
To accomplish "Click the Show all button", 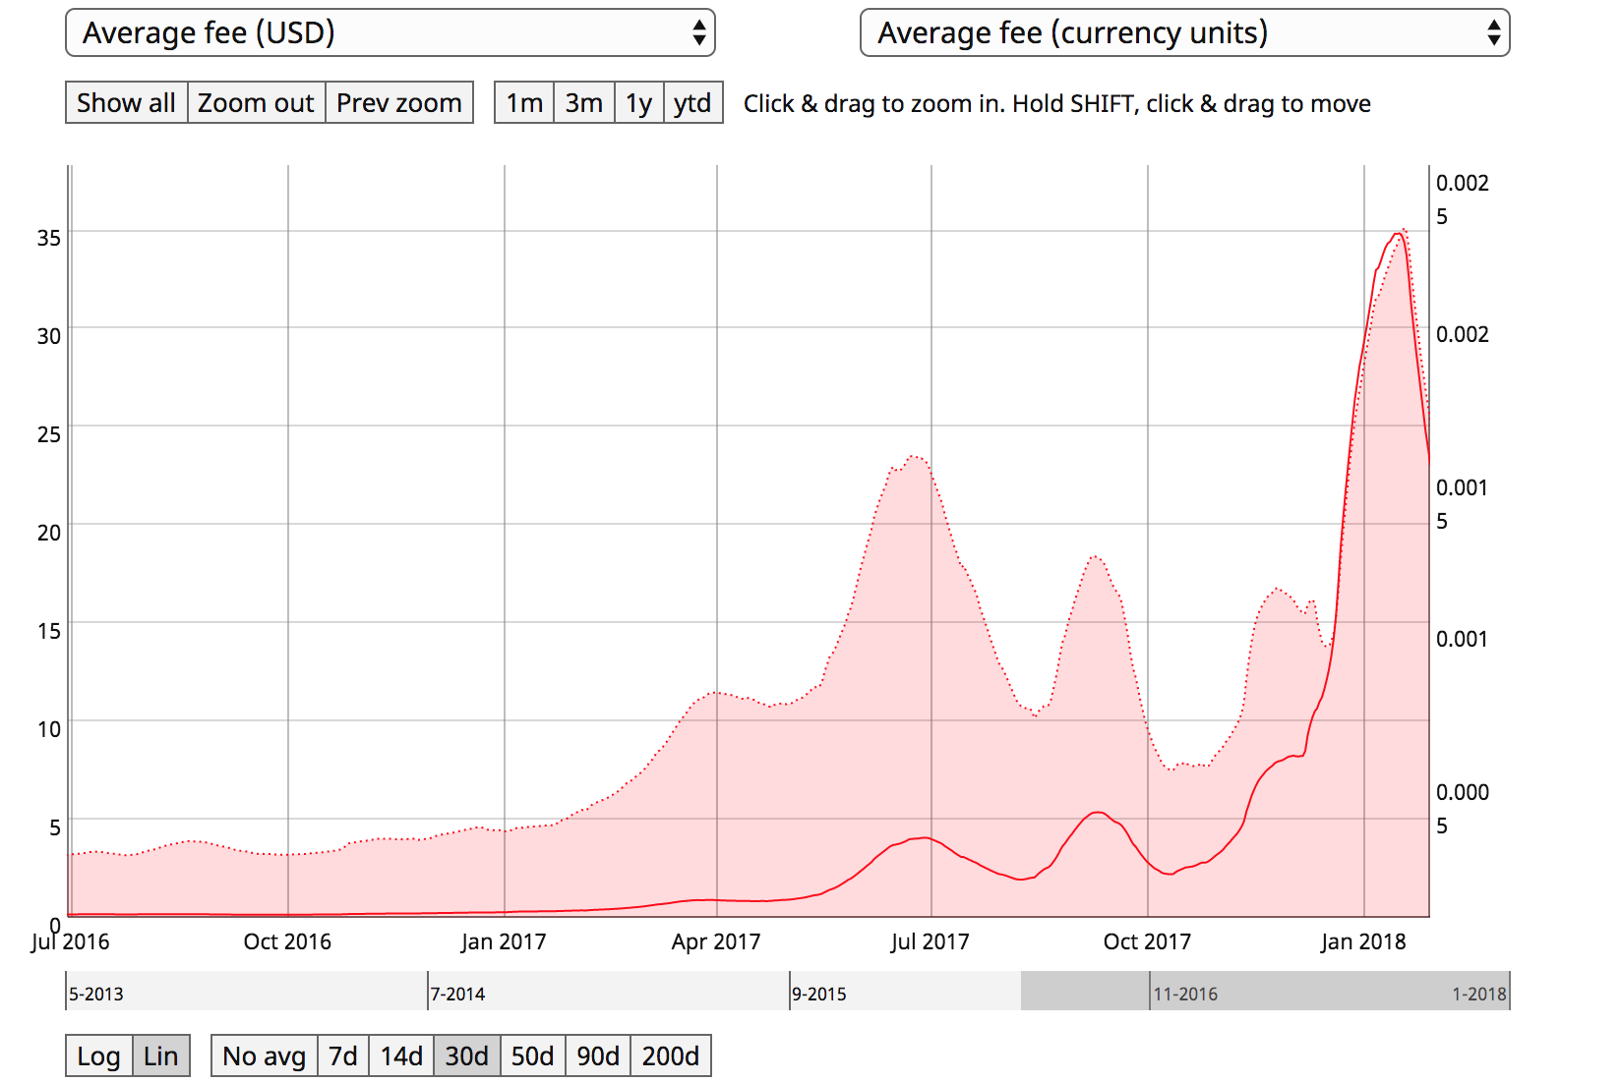I will click(x=125, y=102).
